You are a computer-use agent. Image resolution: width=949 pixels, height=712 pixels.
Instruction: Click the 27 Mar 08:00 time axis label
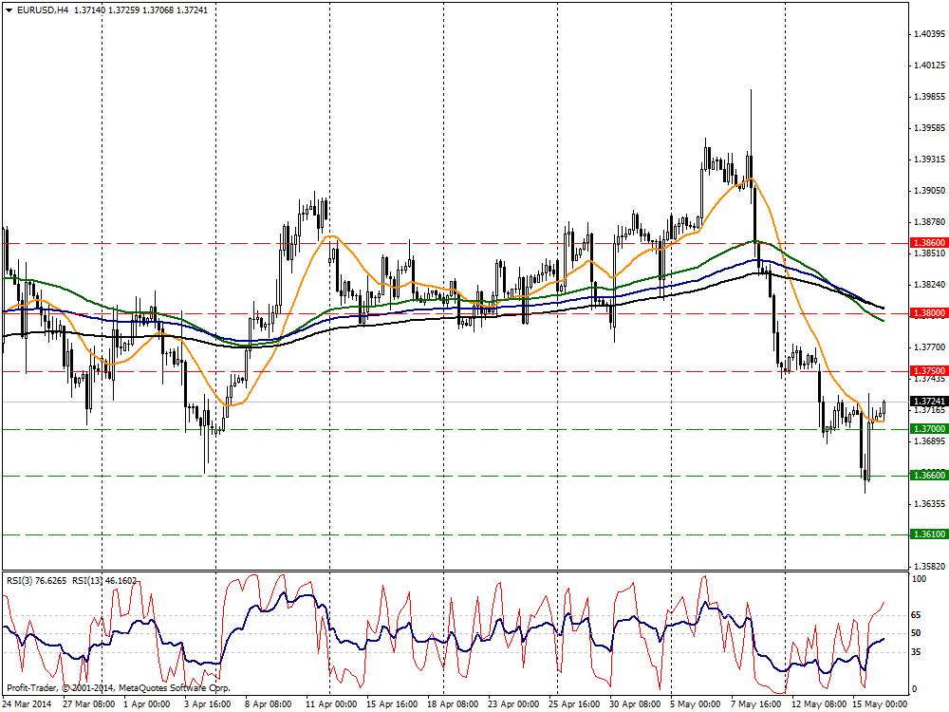point(89,704)
